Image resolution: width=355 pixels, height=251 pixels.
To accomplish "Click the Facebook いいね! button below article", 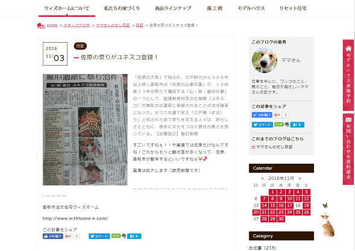I will [x=53, y=237].
